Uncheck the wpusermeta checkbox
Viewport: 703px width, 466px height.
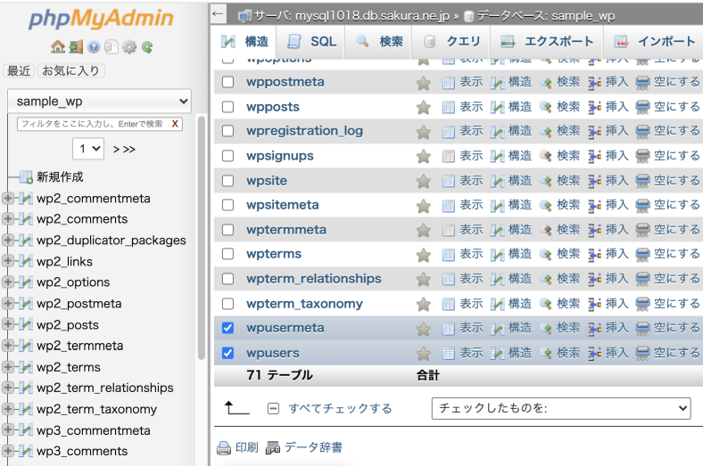[227, 328]
